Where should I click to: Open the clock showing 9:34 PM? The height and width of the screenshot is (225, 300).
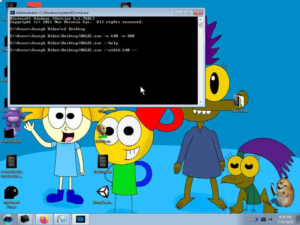(285, 219)
